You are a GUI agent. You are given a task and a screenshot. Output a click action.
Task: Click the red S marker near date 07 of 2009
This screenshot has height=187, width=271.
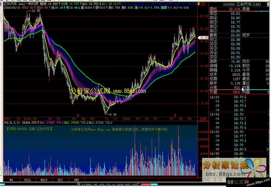click(175, 115)
